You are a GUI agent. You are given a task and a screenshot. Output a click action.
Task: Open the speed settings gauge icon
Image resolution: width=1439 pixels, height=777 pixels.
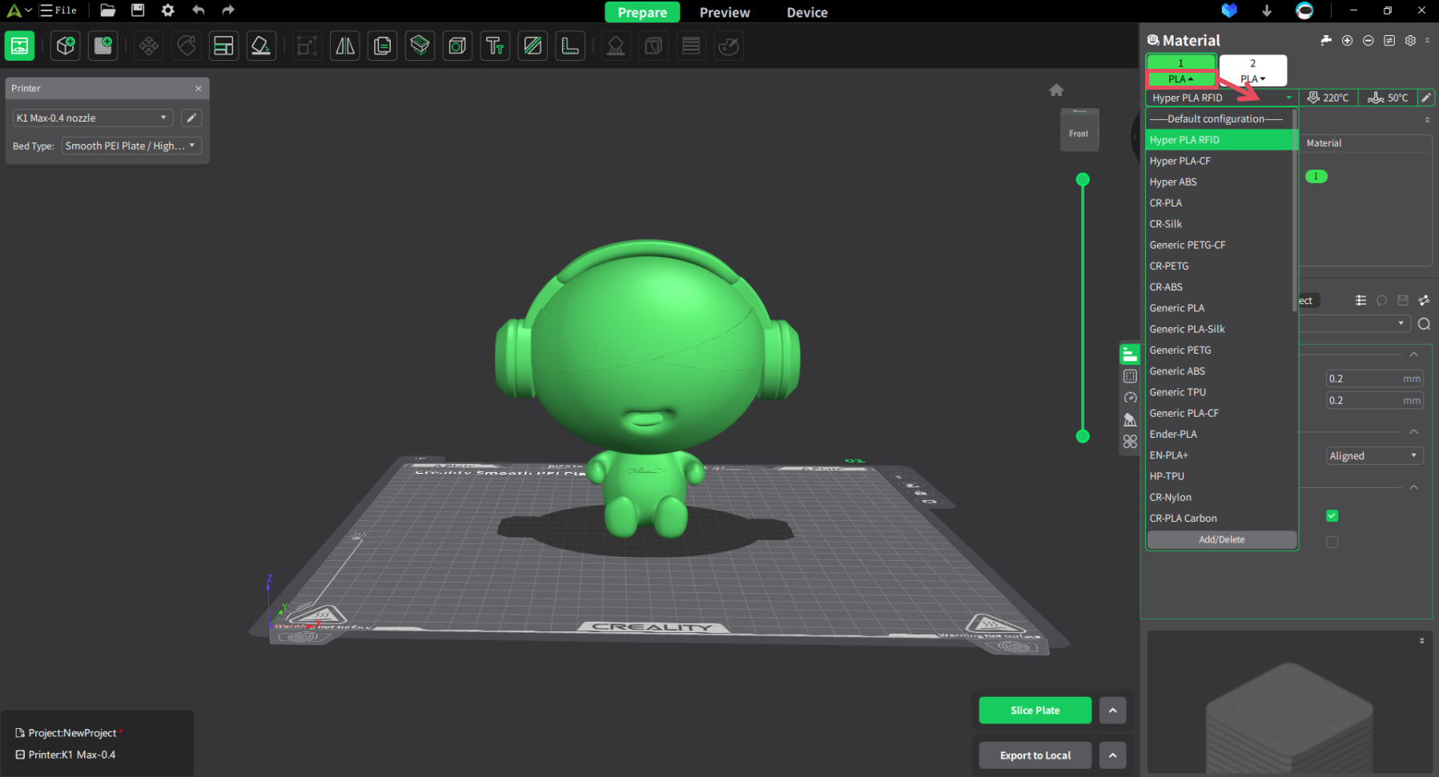[1130, 398]
